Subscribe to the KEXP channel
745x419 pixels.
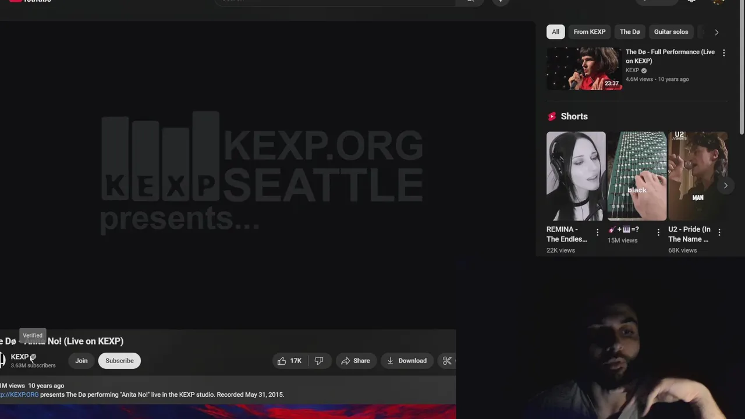pos(119,361)
